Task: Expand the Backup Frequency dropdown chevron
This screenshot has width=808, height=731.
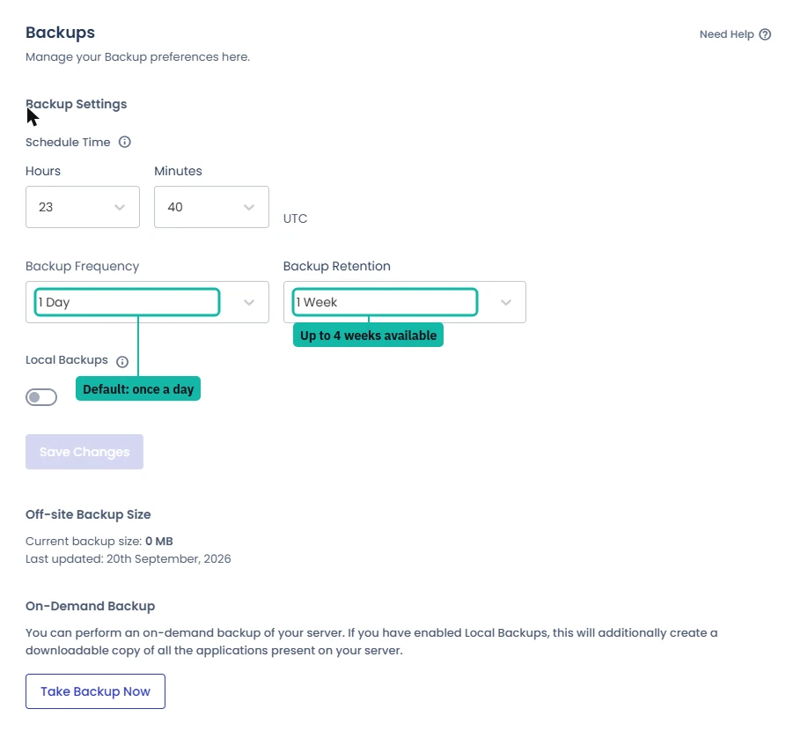Action: click(x=249, y=303)
